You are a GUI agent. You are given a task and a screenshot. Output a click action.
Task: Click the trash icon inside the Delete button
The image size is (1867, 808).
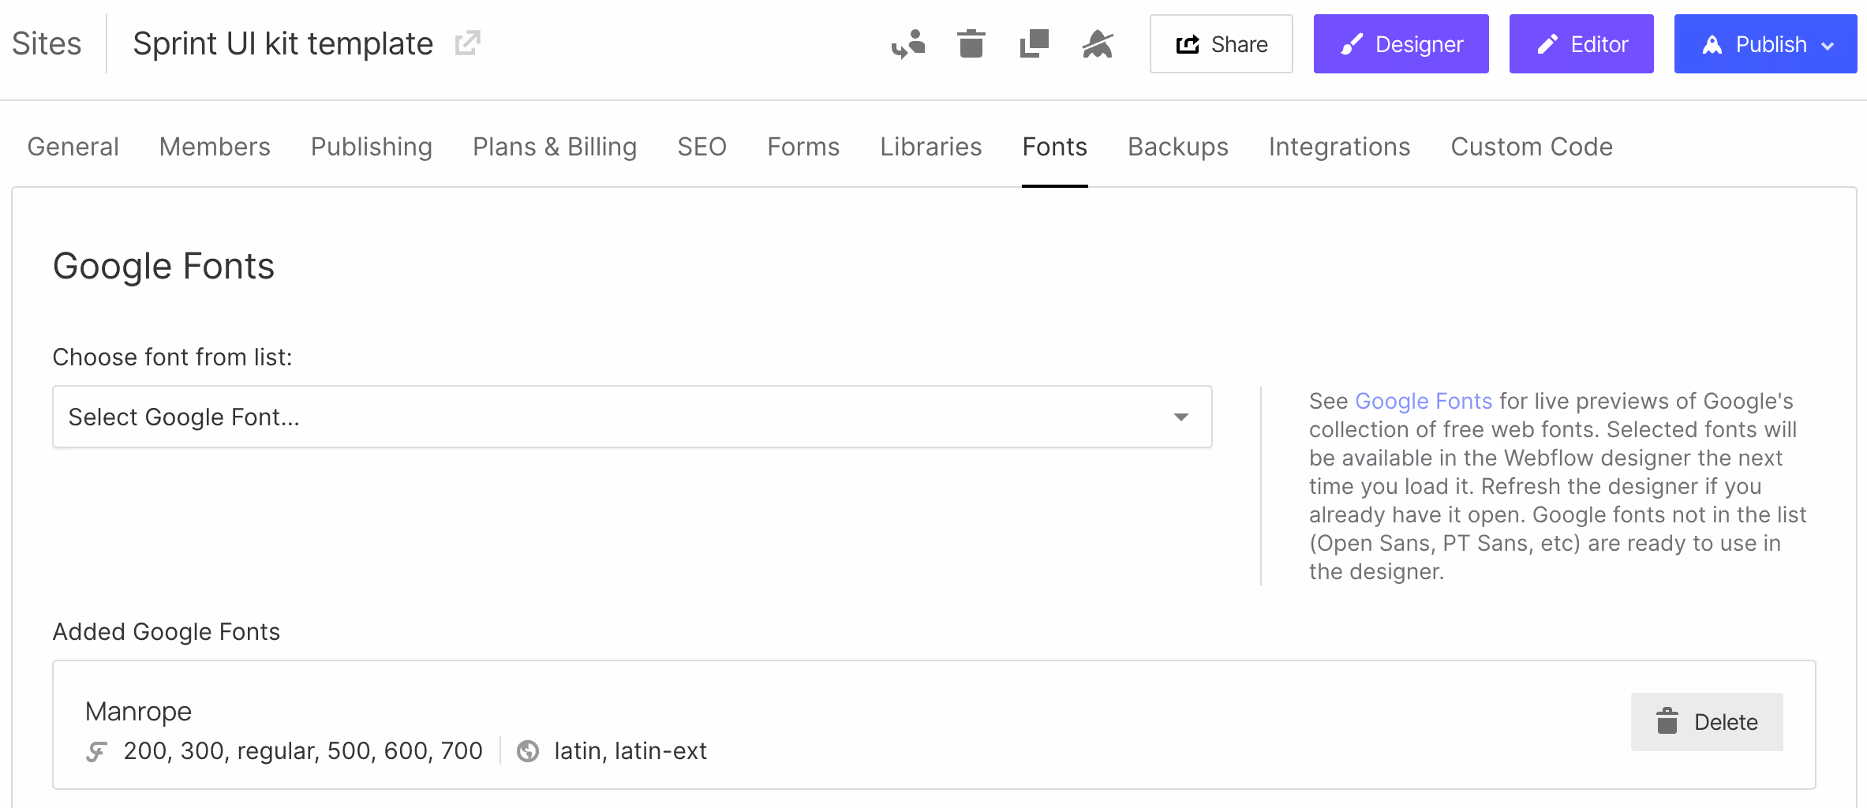(1667, 720)
